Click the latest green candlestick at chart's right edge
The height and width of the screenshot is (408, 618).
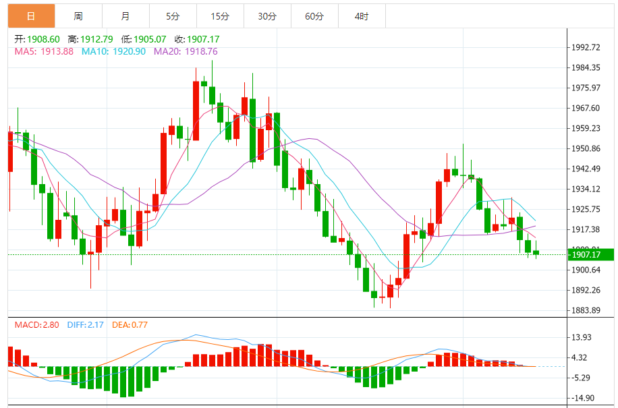(x=536, y=252)
